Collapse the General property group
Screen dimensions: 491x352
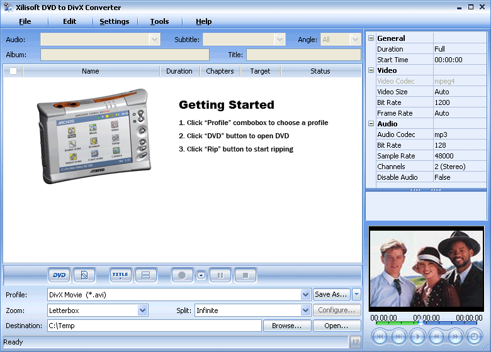(x=371, y=38)
